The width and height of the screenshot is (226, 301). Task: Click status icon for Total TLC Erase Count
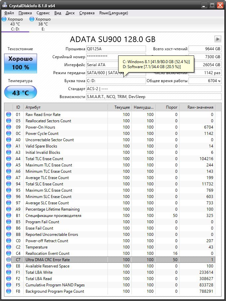9,159
